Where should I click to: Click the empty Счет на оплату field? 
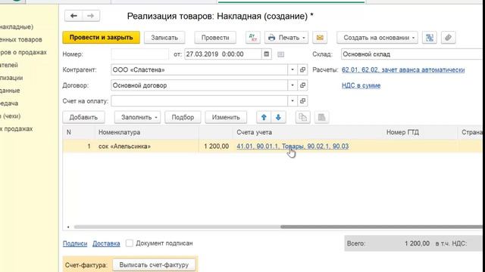[x=199, y=100]
